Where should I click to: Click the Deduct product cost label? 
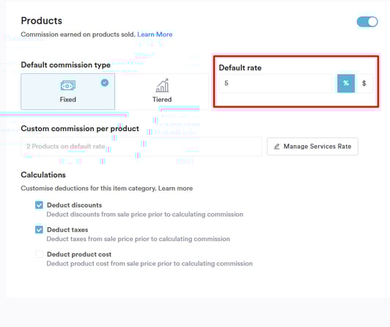[x=79, y=254]
